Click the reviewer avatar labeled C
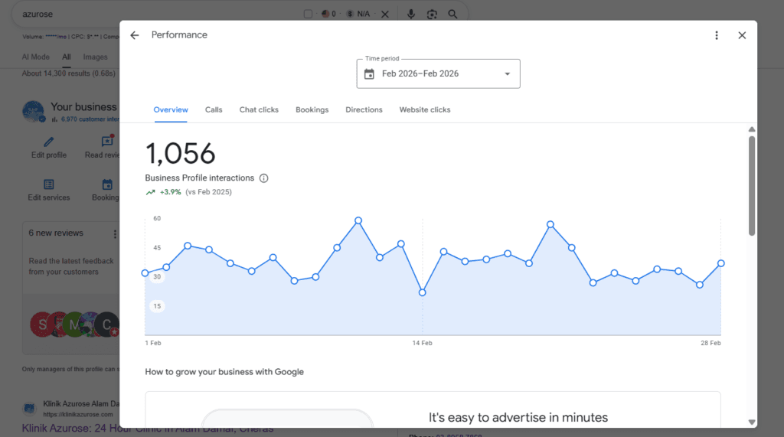 pyautogui.click(x=106, y=324)
